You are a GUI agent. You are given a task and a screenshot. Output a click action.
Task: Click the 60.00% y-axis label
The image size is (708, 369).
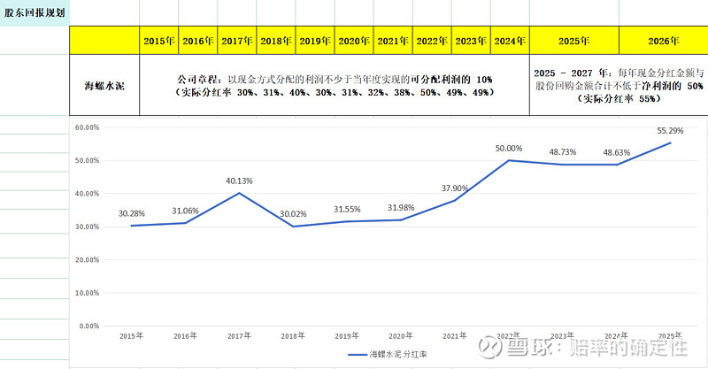[x=87, y=127]
